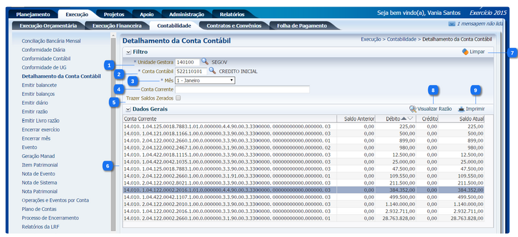Viewport: 518px width, 237px height.
Task: Open Encerrar exercício in the sidebar
Action: [41, 130]
